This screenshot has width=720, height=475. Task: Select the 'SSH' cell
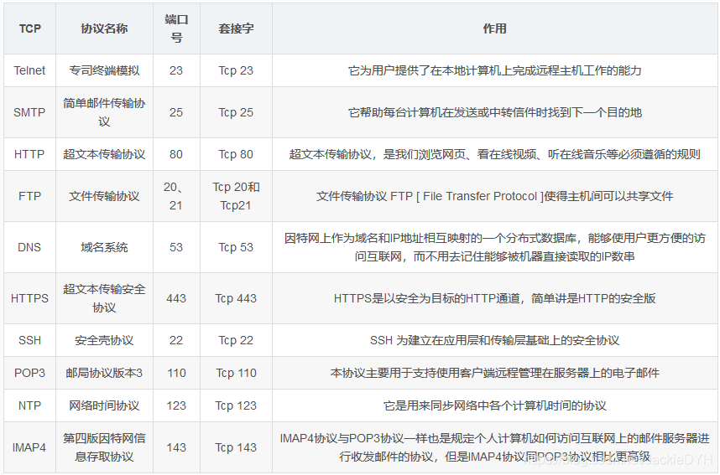30,341
